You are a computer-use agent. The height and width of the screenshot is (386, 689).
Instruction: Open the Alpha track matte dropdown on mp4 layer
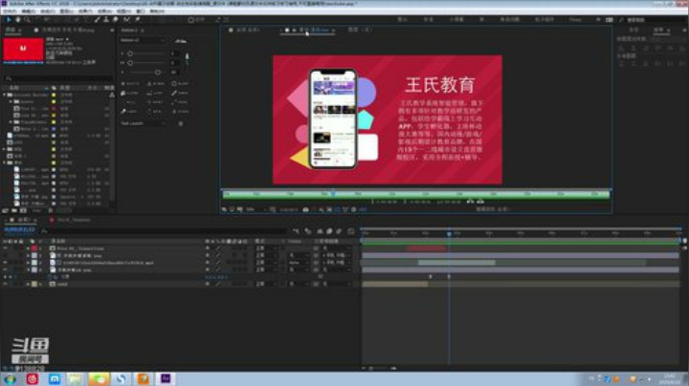[x=300, y=263]
